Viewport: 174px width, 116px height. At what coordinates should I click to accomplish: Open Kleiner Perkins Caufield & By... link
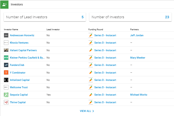click(27, 58)
